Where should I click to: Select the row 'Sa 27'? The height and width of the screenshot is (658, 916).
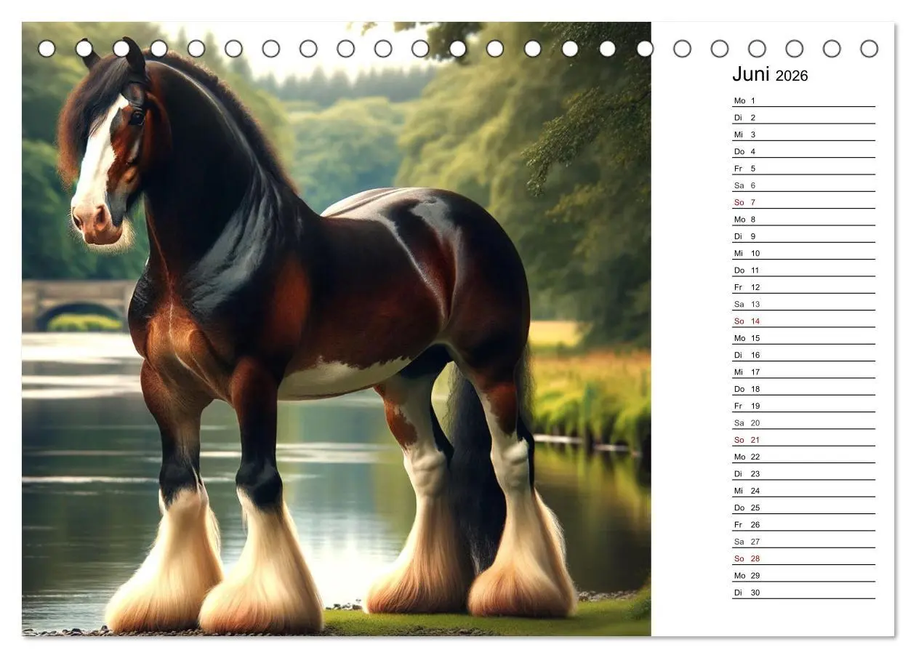coord(803,542)
